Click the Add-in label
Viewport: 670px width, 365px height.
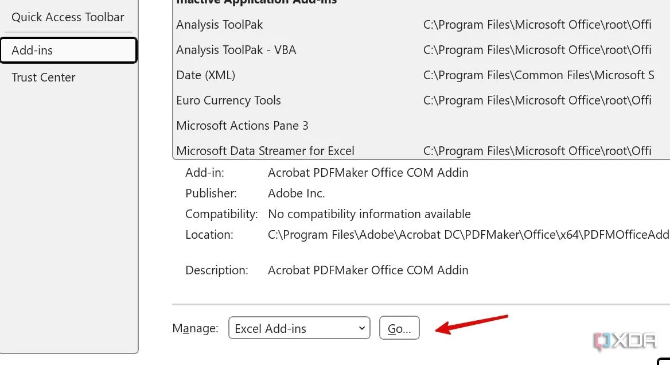click(204, 173)
